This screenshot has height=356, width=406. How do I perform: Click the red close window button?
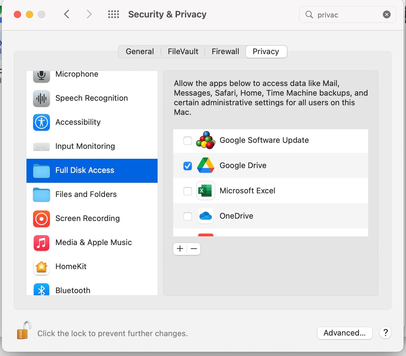[x=17, y=14]
